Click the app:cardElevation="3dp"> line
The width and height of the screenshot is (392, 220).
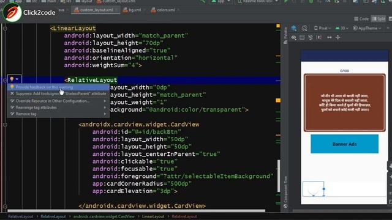[135, 191]
